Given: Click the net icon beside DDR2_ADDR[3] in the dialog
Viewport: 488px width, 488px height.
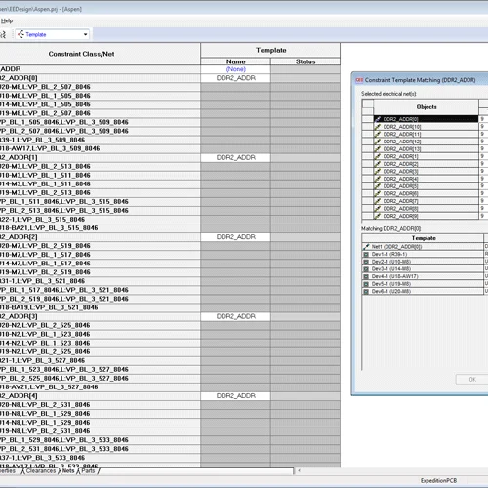Looking at the screenshot, I should [x=378, y=172].
